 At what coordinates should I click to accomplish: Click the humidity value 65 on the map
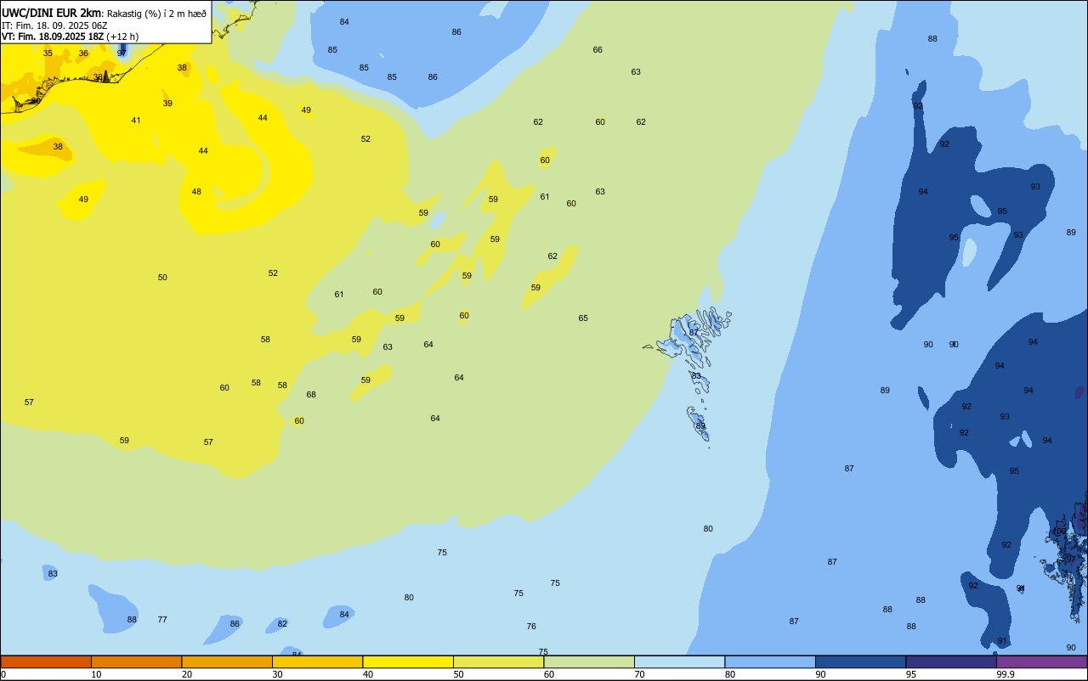click(x=583, y=318)
